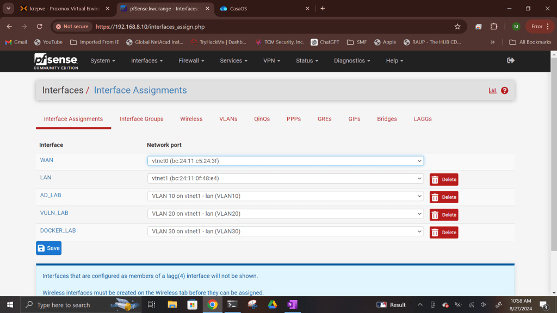
Task: Open Chrome extensions puzzle icon
Action: (x=494, y=27)
